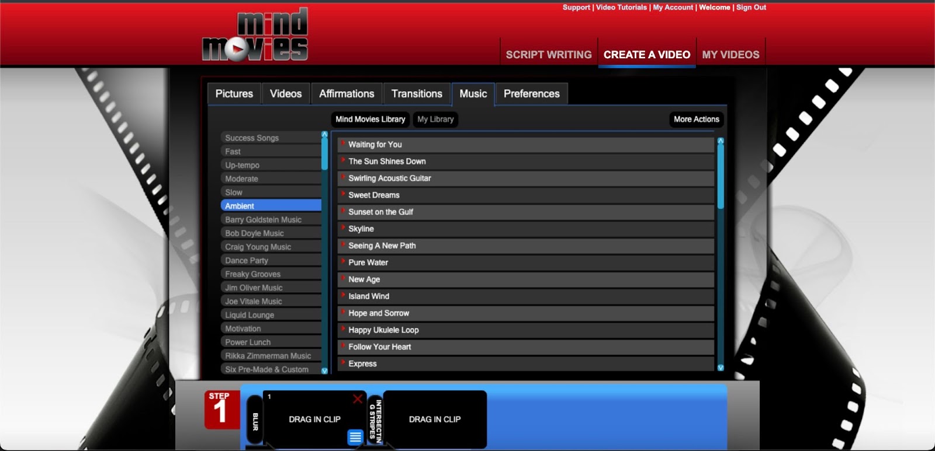935x451 pixels.
Task: Open the blue list menu on clip 1
Action: (x=355, y=437)
